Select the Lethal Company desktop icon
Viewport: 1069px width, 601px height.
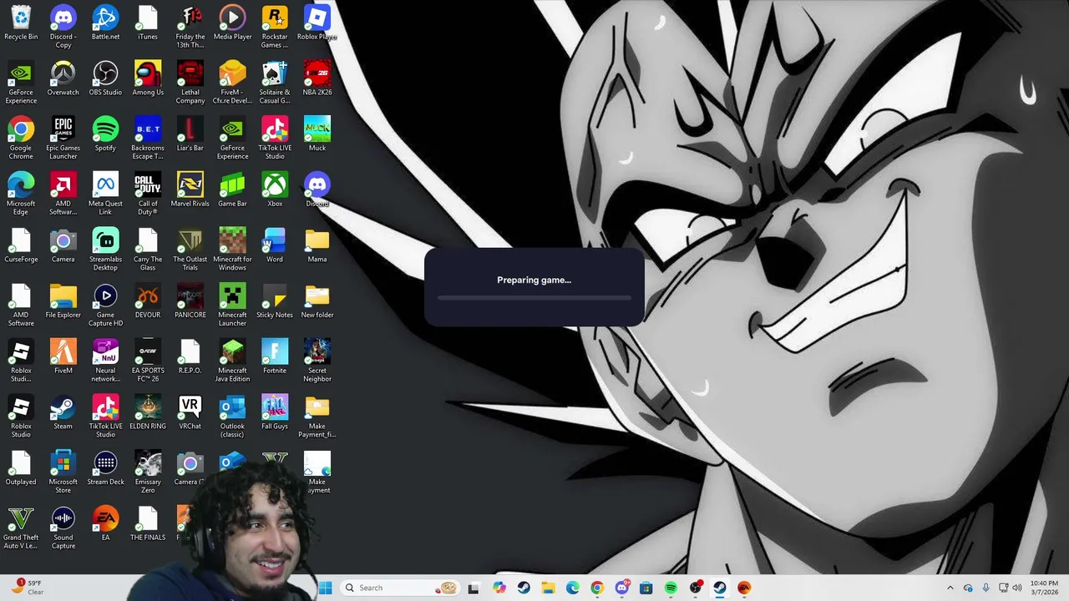[190, 83]
